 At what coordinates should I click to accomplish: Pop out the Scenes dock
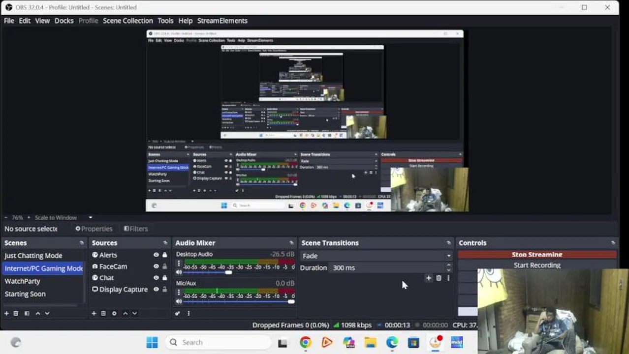(x=82, y=243)
